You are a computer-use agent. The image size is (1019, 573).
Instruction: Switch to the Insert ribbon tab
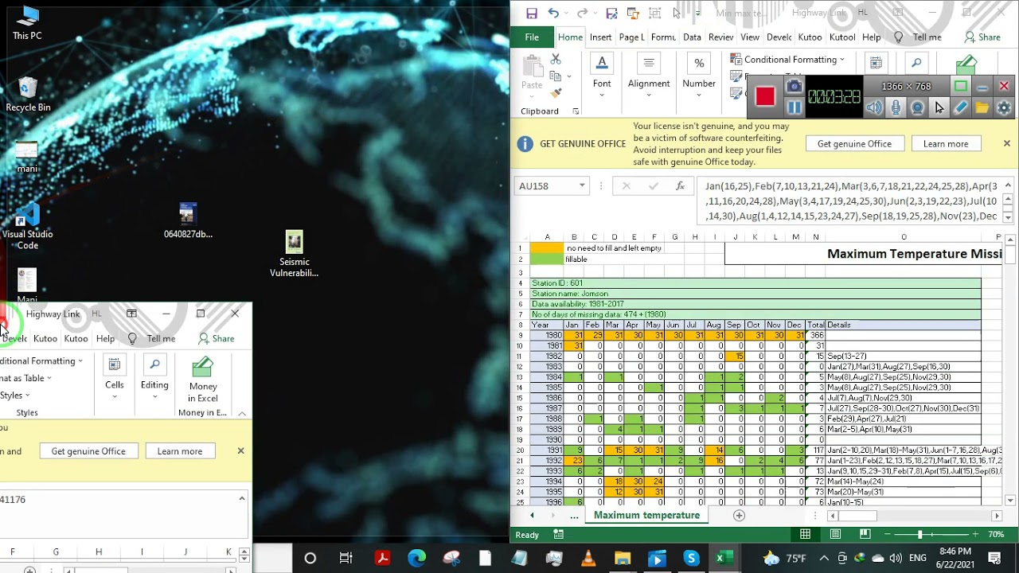tap(600, 37)
